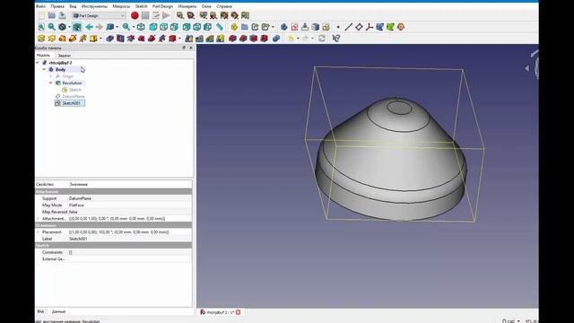Open the Macros dialog icon
Viewport: 574px width, 323px height.
click(155, 15)
